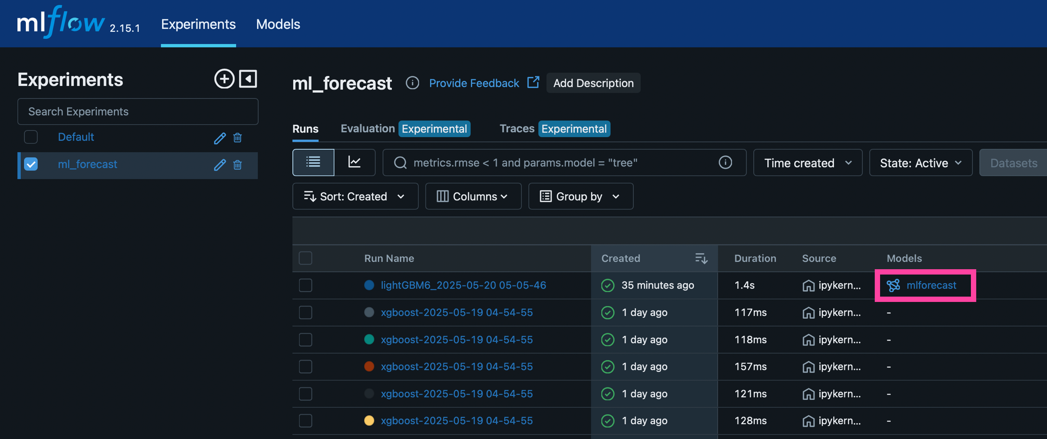Click the Add Description button
The image size is (1047, 439).
[593, 83]
